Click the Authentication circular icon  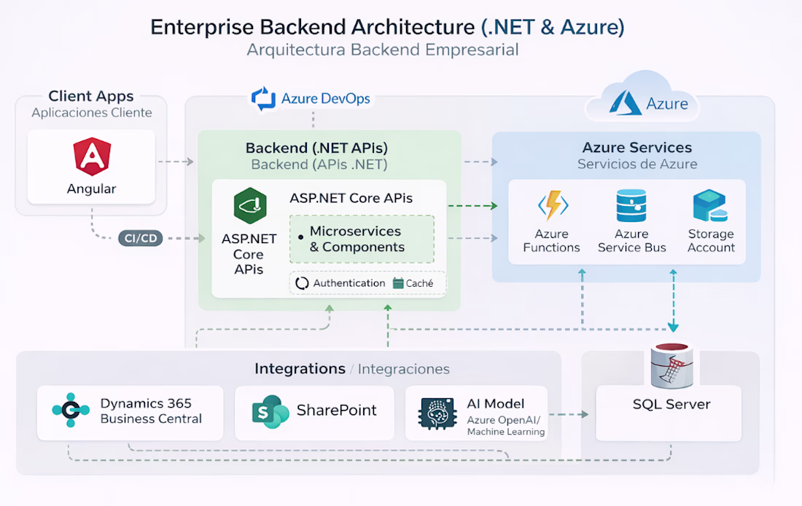(303, 283)
